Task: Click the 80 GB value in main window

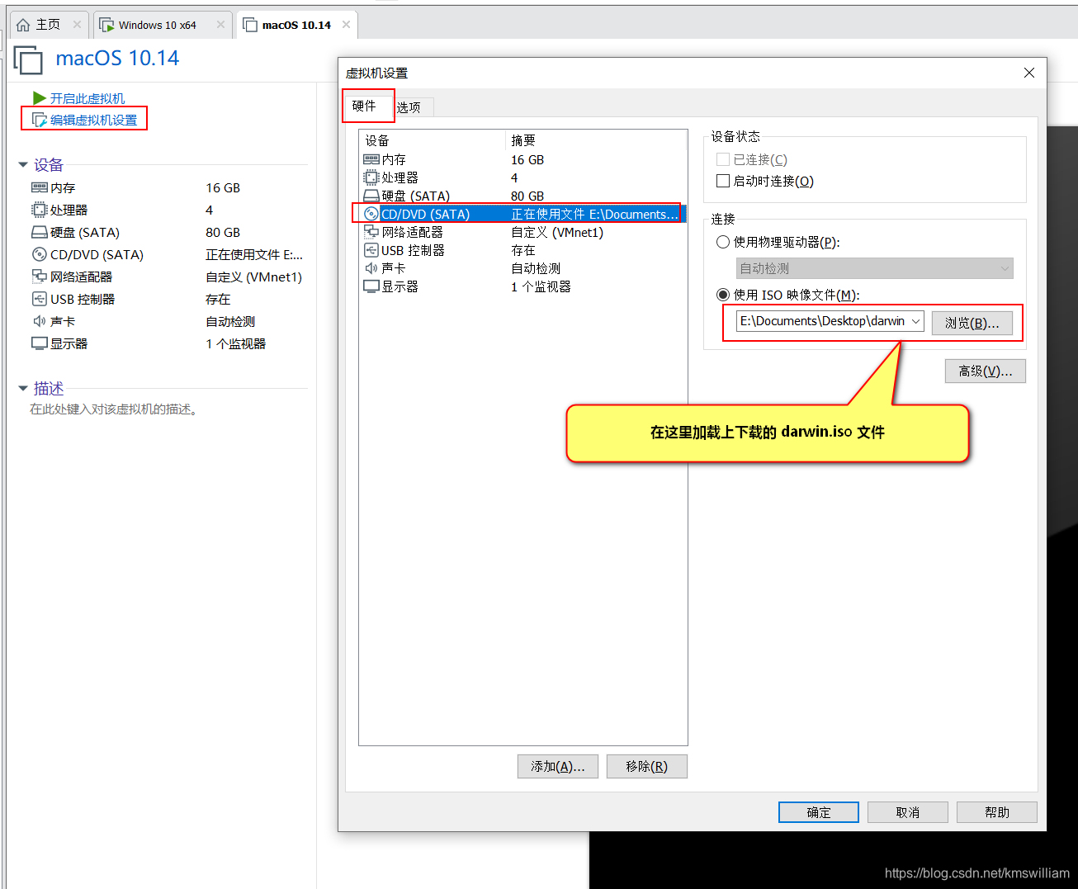Action: [223, 232]
